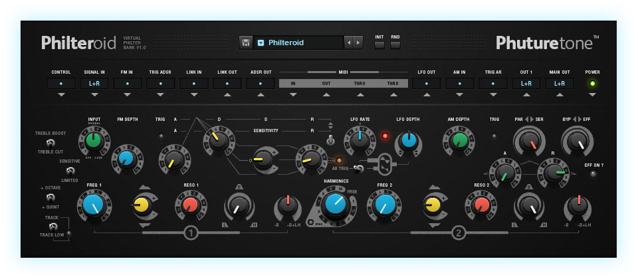Image resolution: width=638 pixels, height=279 pixels.
Task: Click the ADSR attack knob
Action: pyautogui.click(x=173, y=158)
